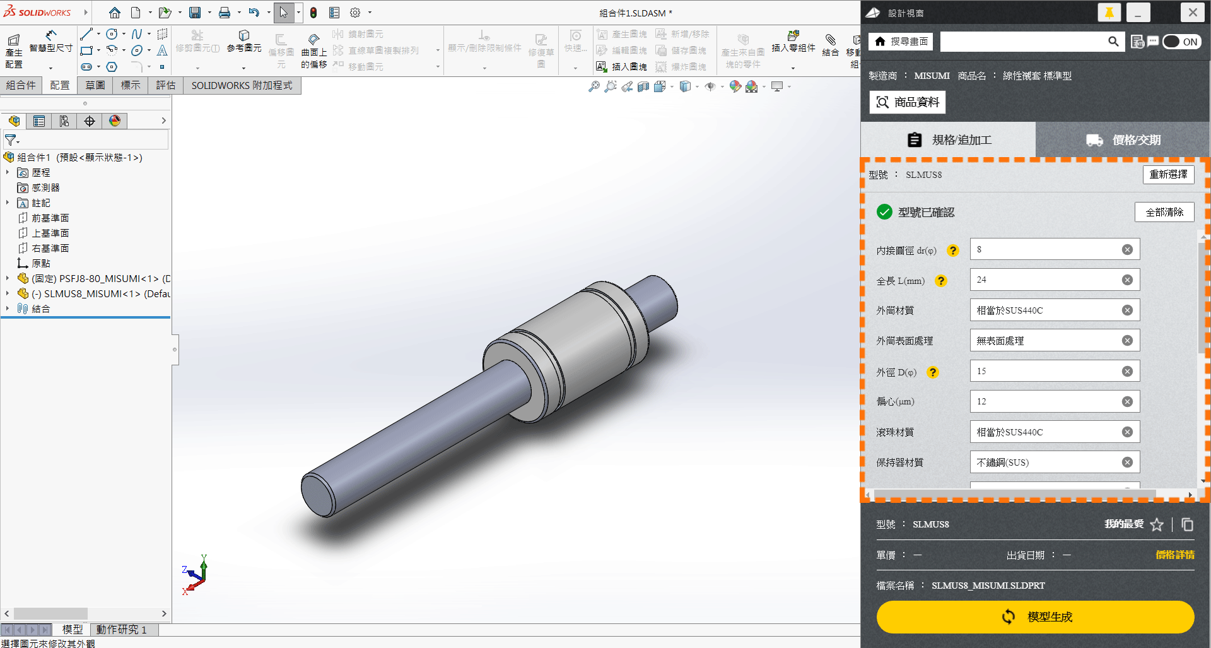Open the ConfigurationManager tab icon

click(64, 121)
